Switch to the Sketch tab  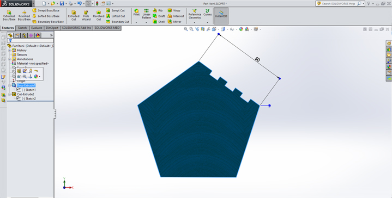(22, 28)
